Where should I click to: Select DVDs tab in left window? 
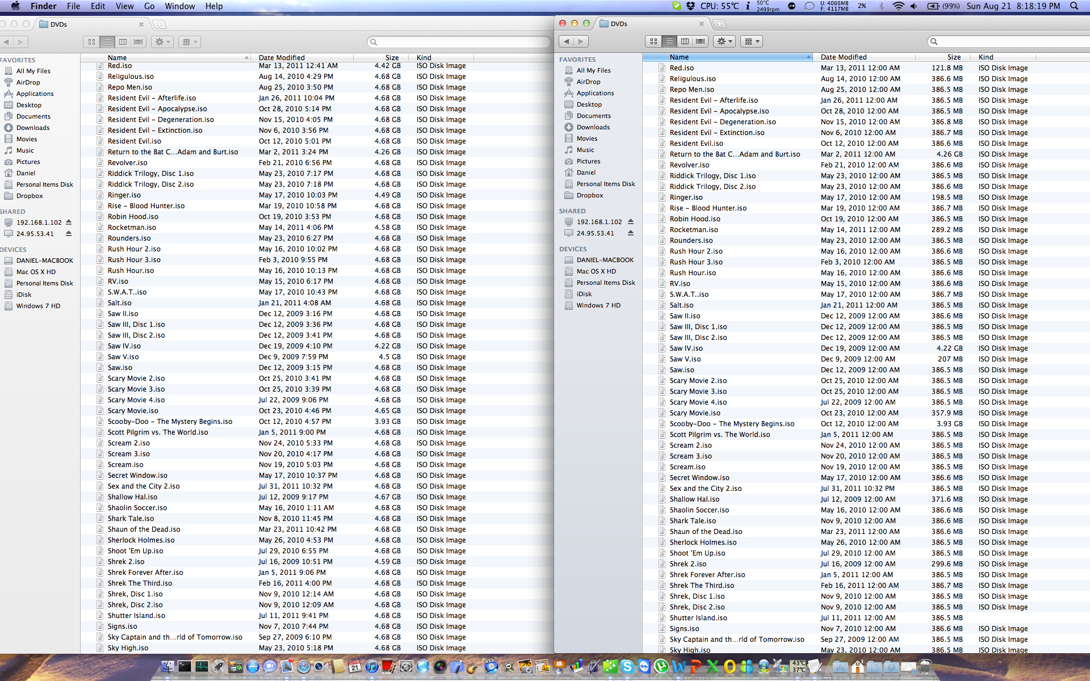point(91,24)
